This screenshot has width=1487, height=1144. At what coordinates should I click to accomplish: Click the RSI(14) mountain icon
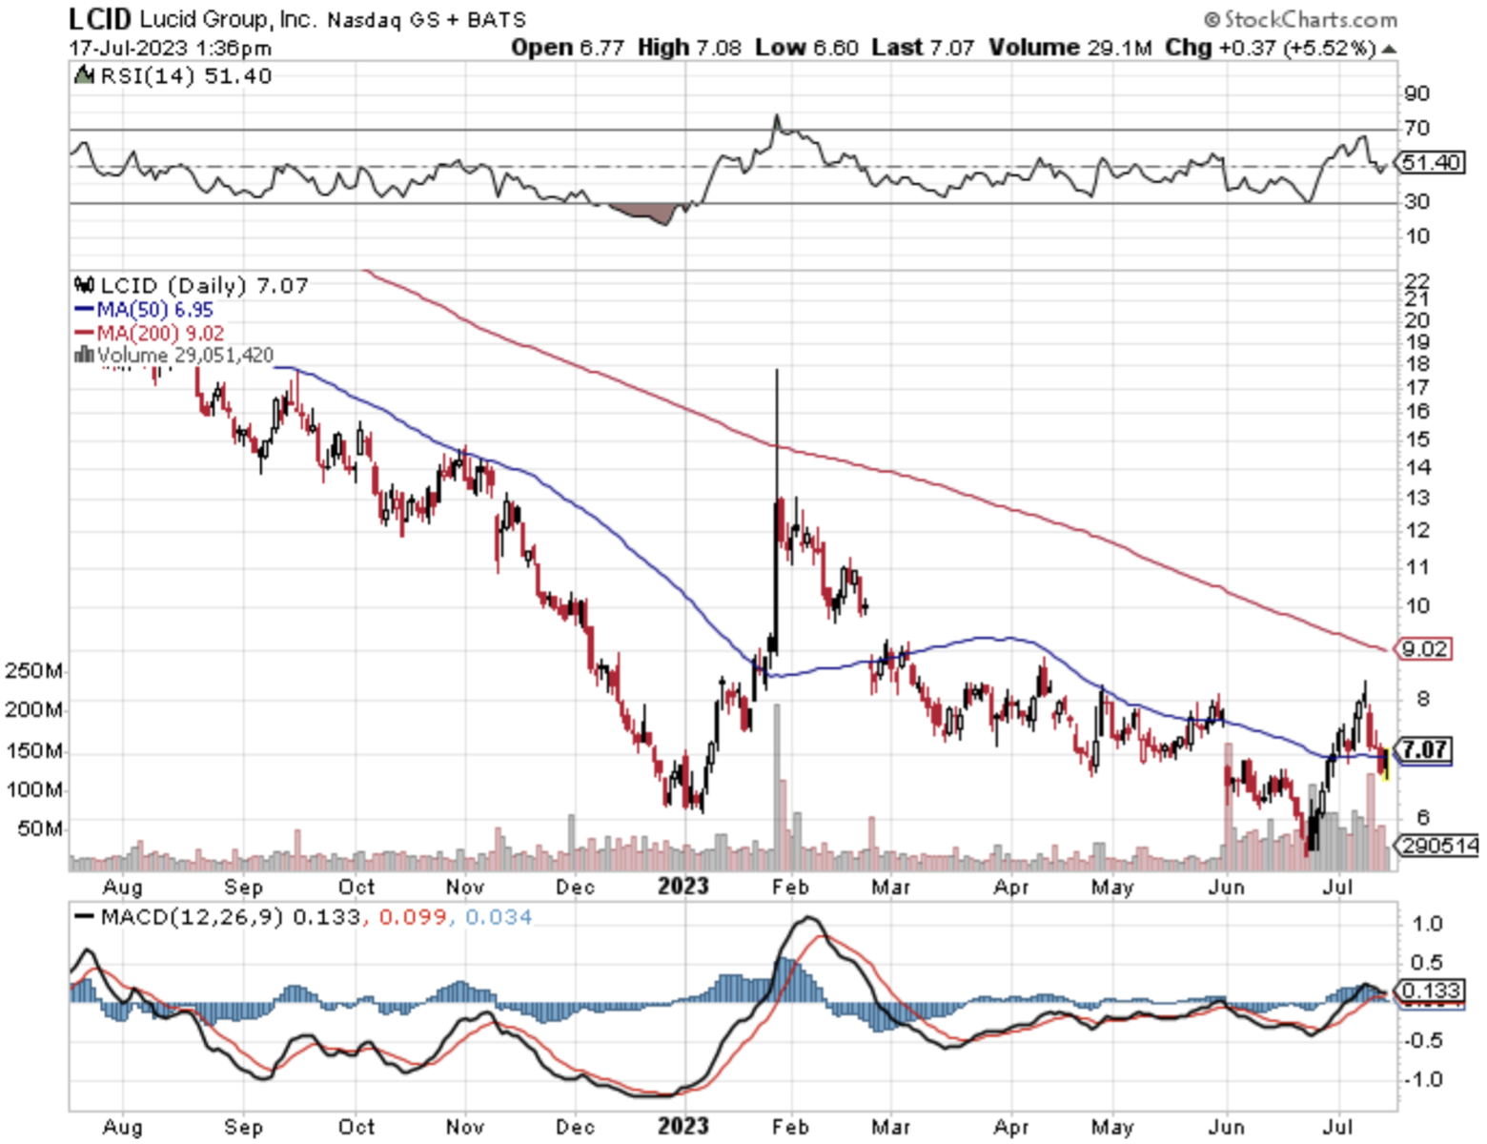[86, 75]
